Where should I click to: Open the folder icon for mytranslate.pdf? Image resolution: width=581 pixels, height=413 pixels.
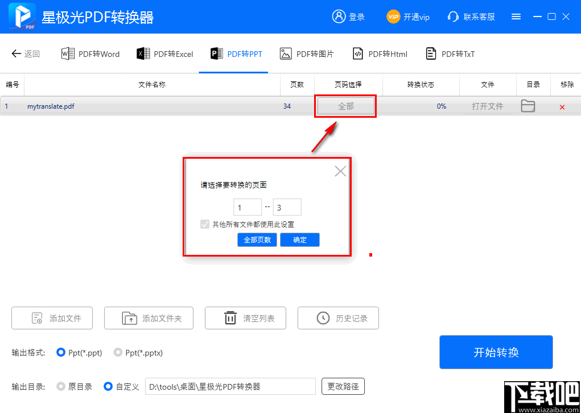pos(528,106)
